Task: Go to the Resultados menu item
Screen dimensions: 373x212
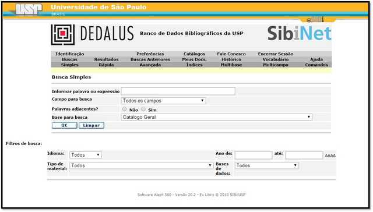Action: (106, 59)
